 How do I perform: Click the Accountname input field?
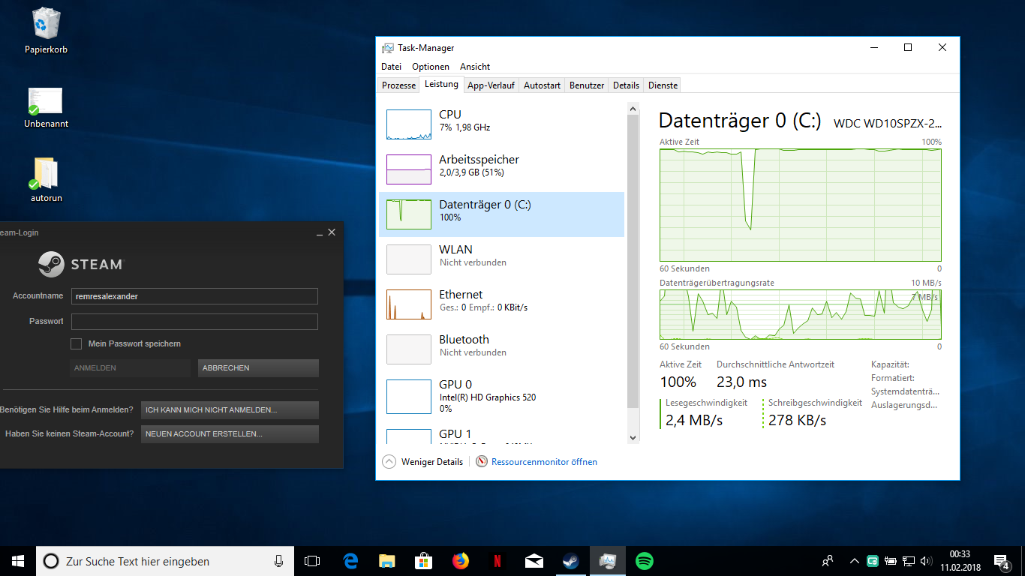pyautogui.click(x=194, y=296)
